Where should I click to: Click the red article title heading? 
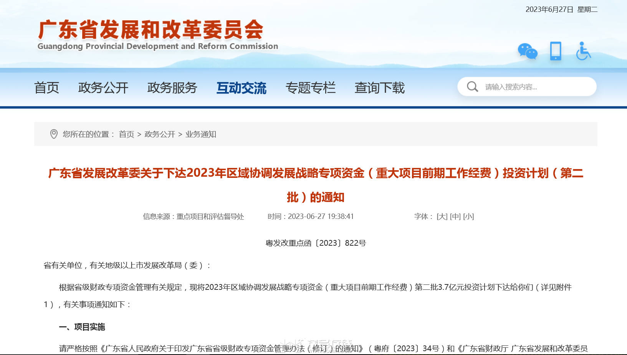pos(316,185)
